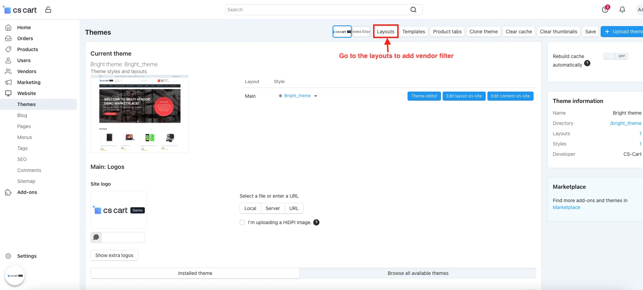This screenshot has width=643, height=290.
Task: Open the notifications bell
Action: click(x=622, y=10)
